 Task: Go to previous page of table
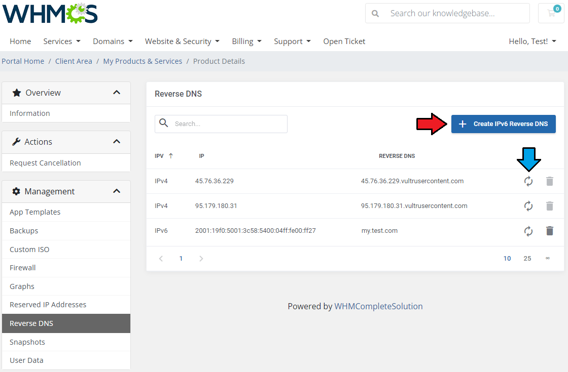pyautogui.click(x=161, y=259)
